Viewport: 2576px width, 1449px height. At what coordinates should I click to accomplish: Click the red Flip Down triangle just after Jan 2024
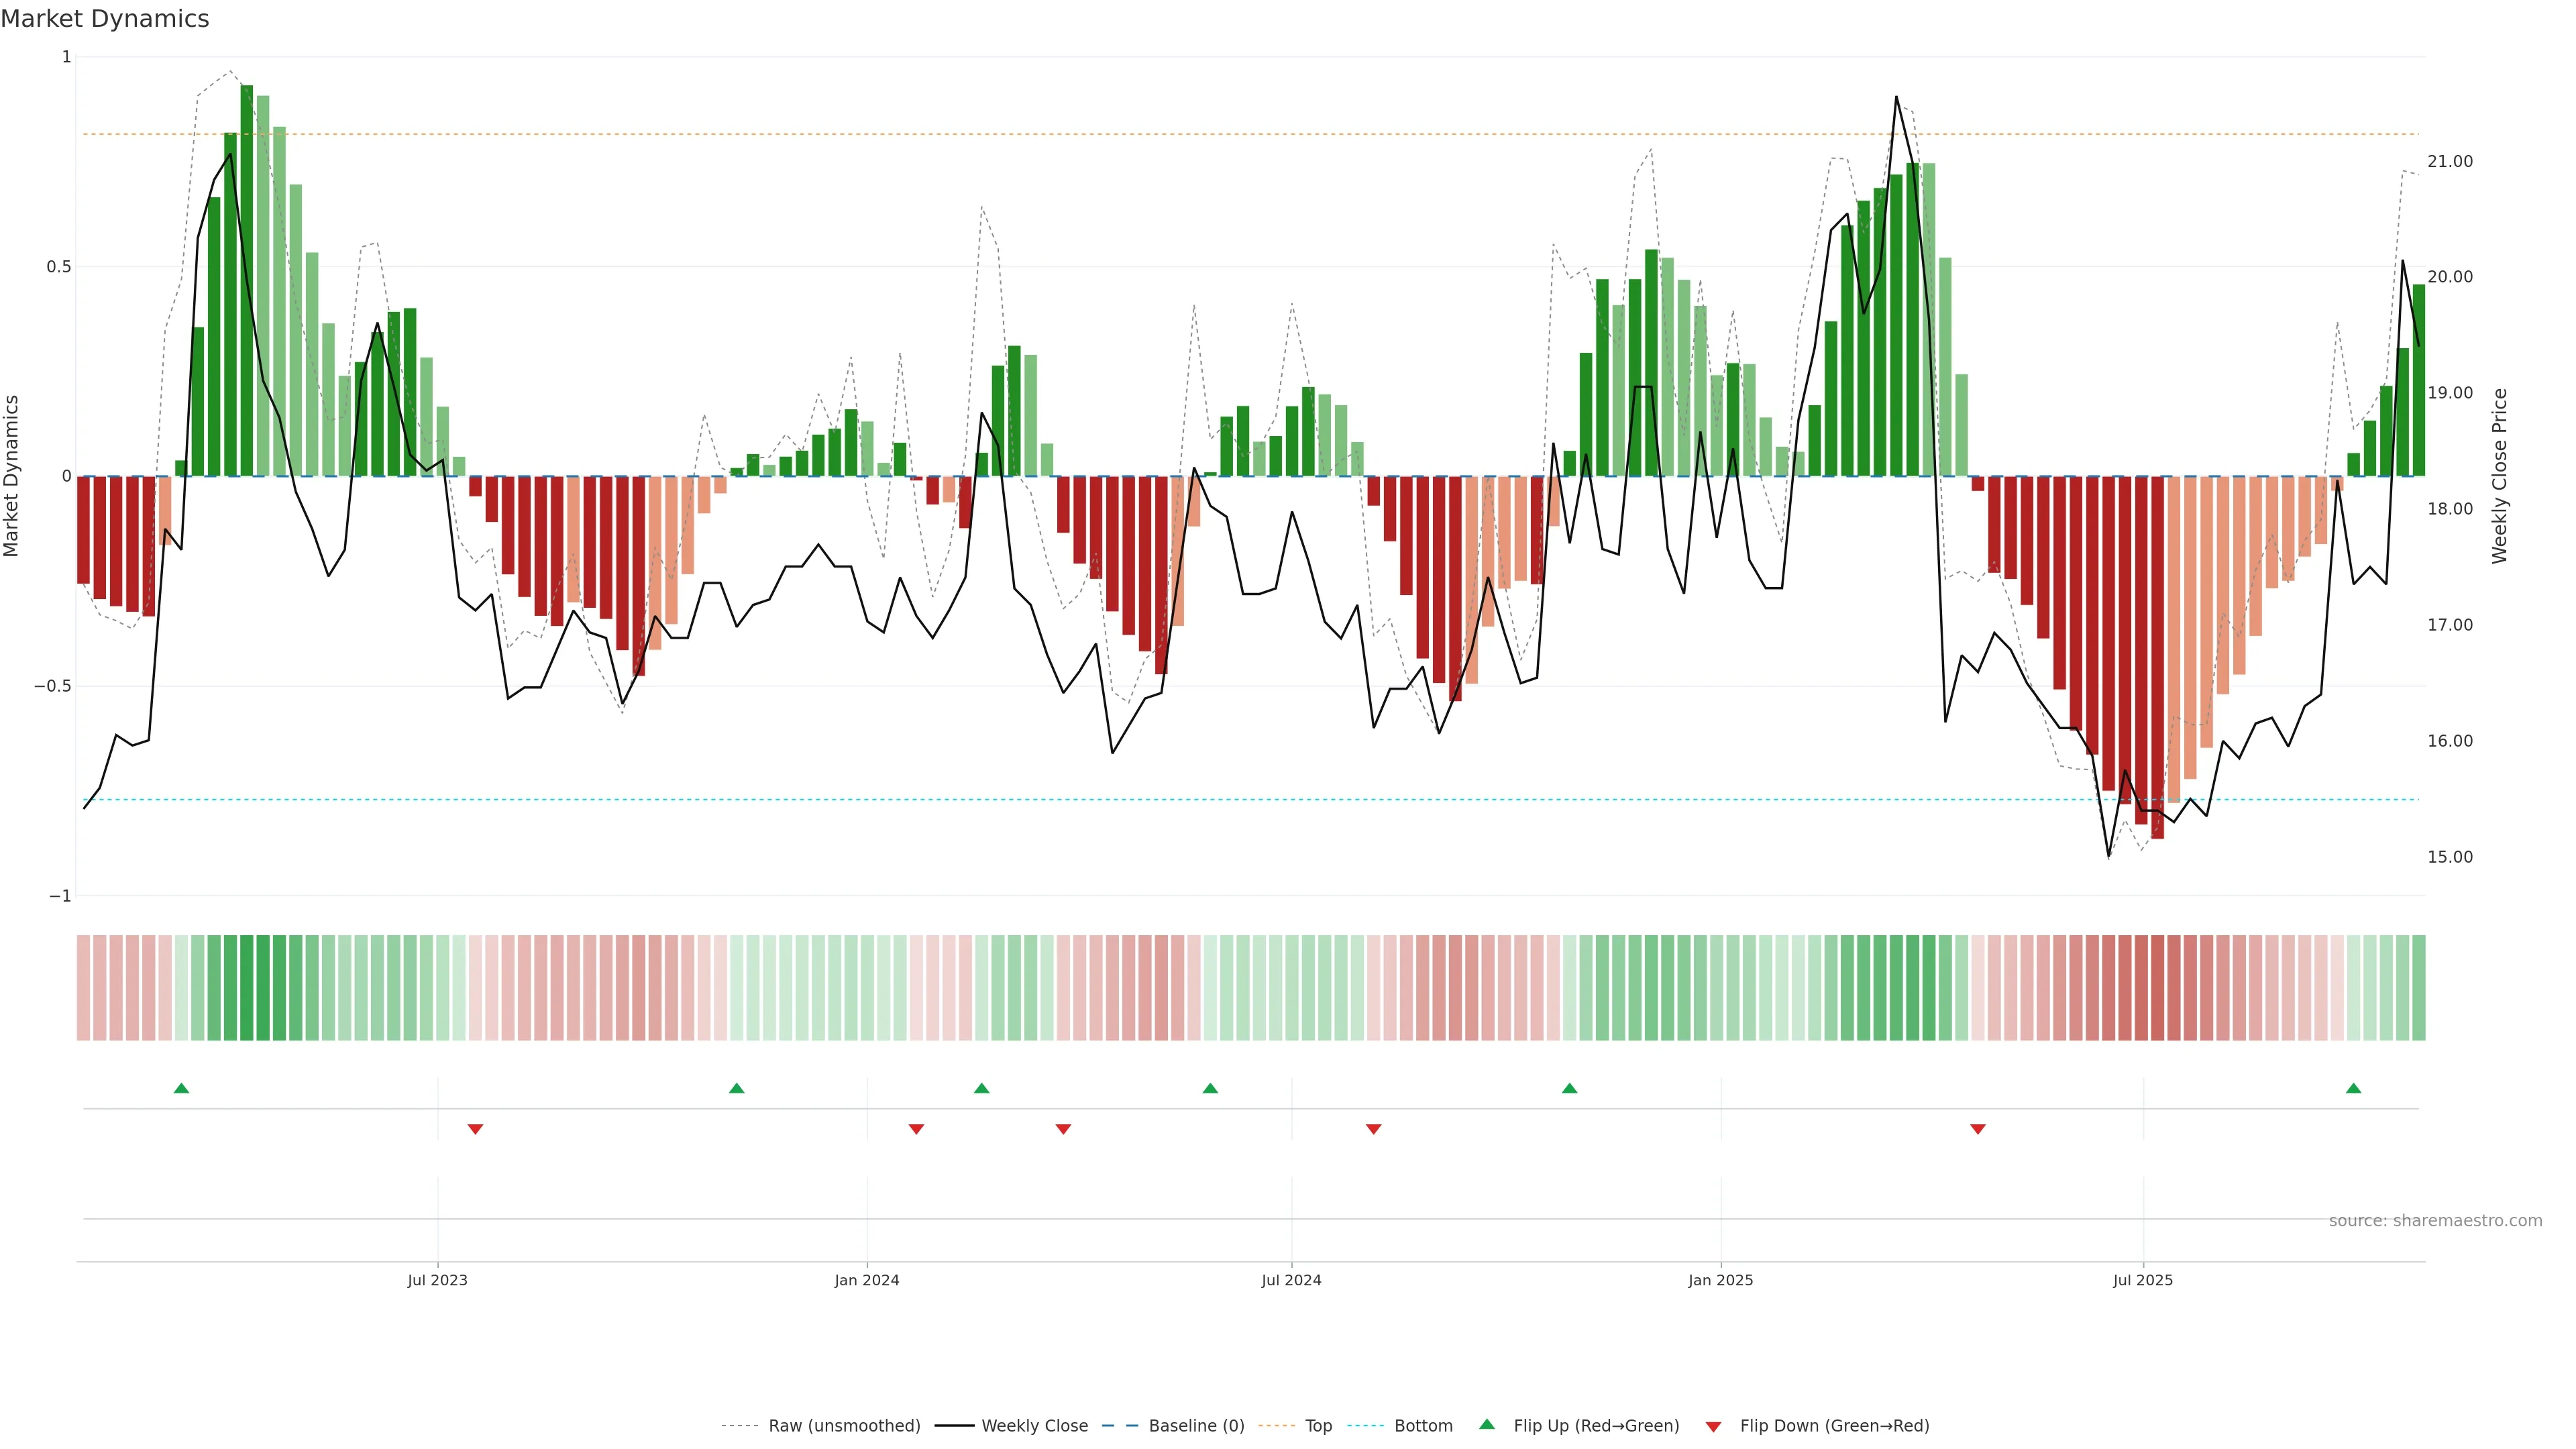(x=916, y=1129)
